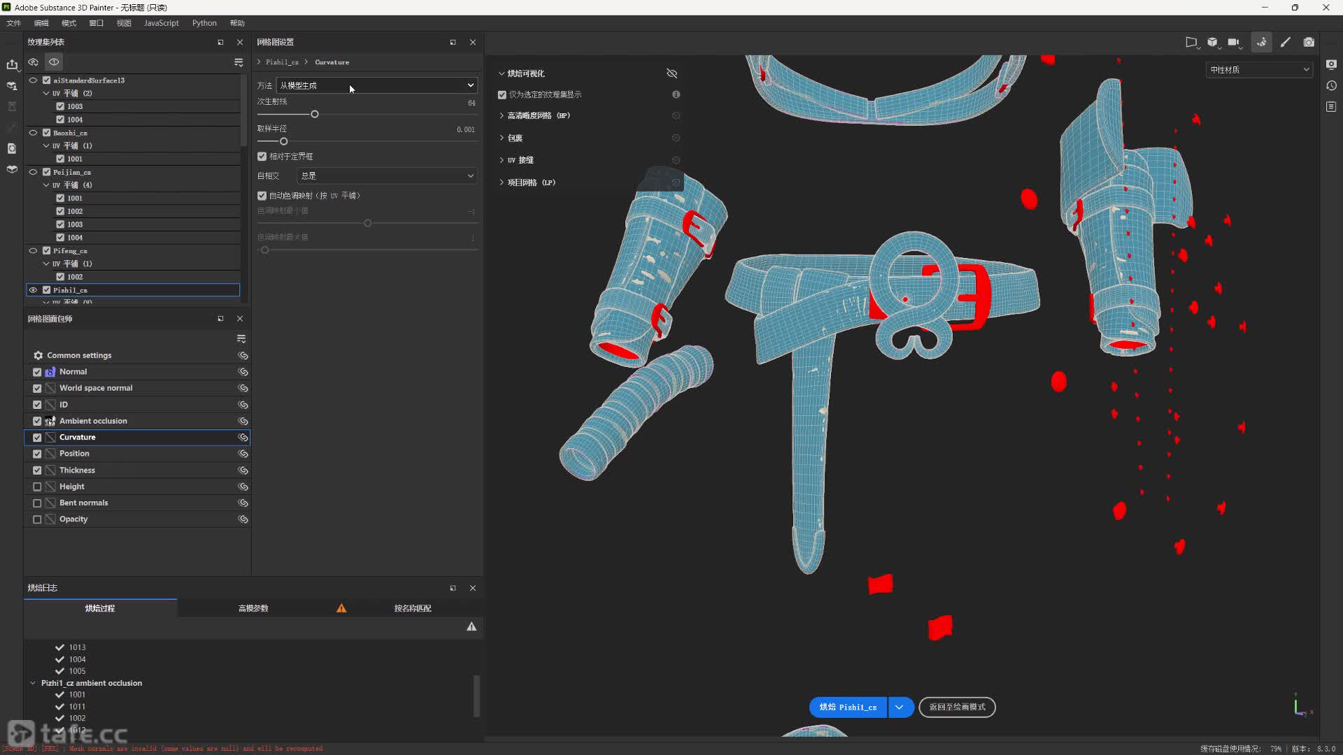Open the 文件 menu
1343x755 pixels.
(13, 23)
